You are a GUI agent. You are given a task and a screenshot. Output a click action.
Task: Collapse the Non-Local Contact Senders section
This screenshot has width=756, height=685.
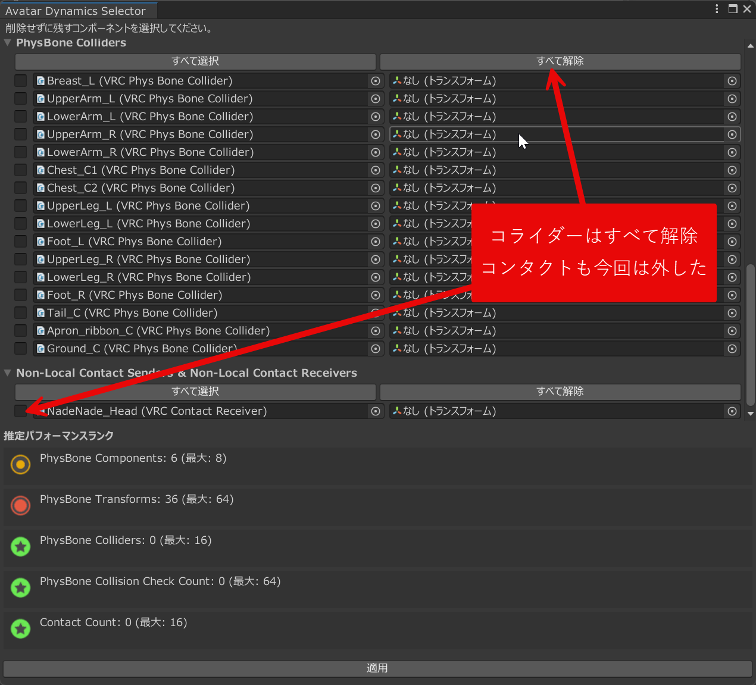[x=8, y=373]
